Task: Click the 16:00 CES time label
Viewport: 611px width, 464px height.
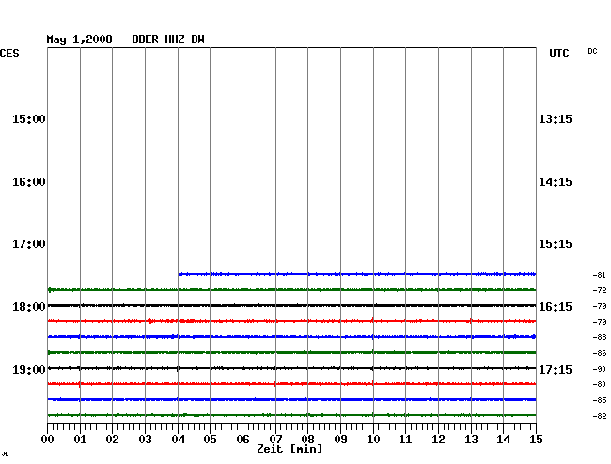Action: [29, 182]
